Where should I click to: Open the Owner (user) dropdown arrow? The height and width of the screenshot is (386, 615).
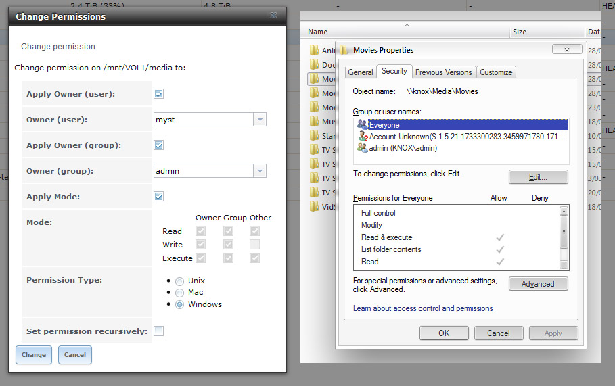click(x=260, y=120)
